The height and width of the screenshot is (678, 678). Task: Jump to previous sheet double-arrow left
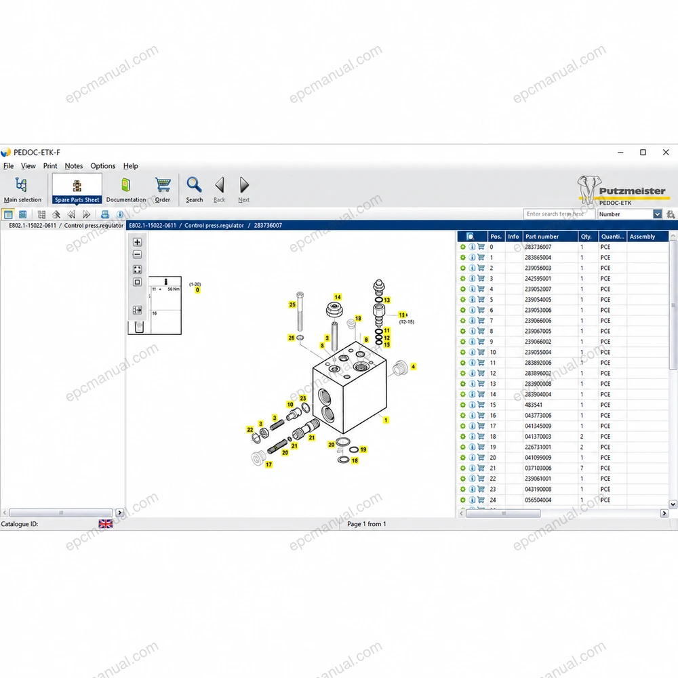coord(71,214)
